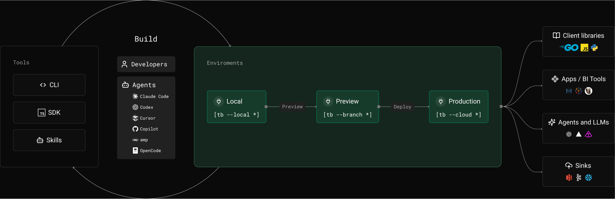Click the Tools panel title
This screenshot has height=199, width=615.
click(21, 62)
